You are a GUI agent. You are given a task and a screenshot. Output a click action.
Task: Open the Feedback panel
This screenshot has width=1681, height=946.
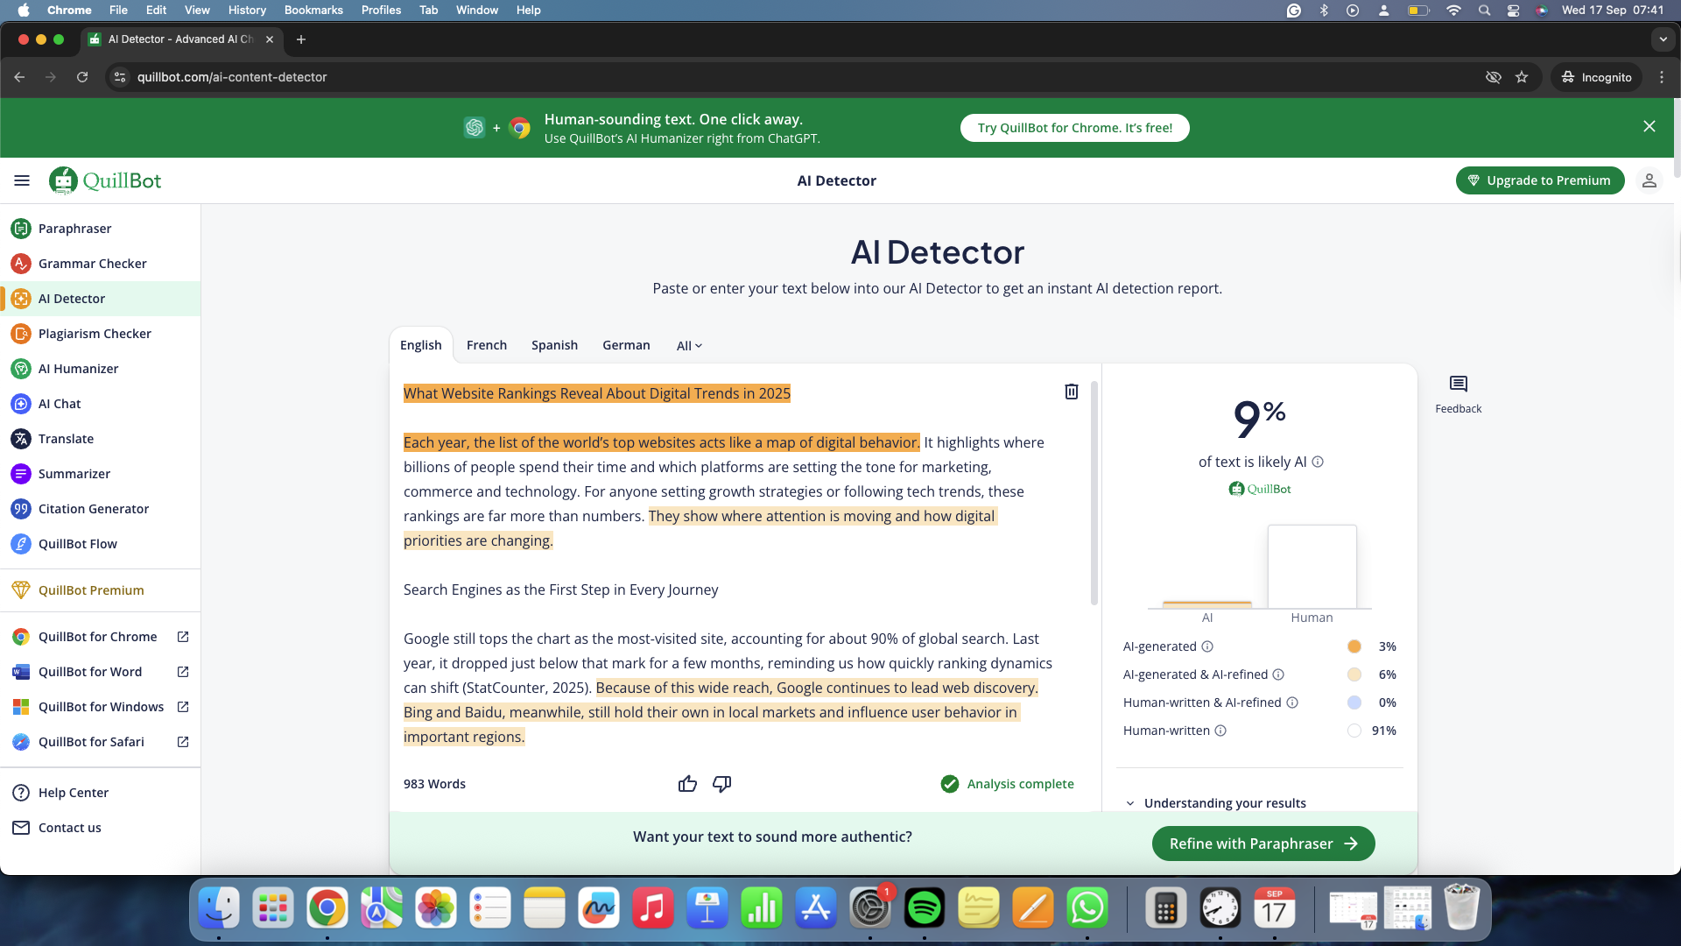1458,394
